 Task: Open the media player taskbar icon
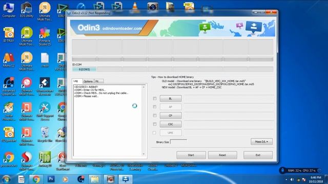65,179
